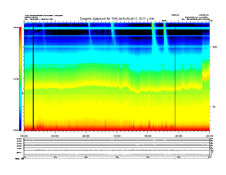Click the '12:00' time axis label

(117, 136)
